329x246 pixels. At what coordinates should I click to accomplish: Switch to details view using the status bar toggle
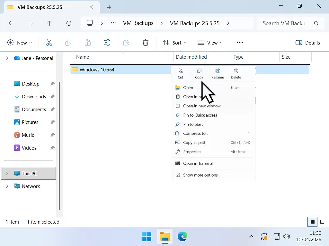point(312,222)
